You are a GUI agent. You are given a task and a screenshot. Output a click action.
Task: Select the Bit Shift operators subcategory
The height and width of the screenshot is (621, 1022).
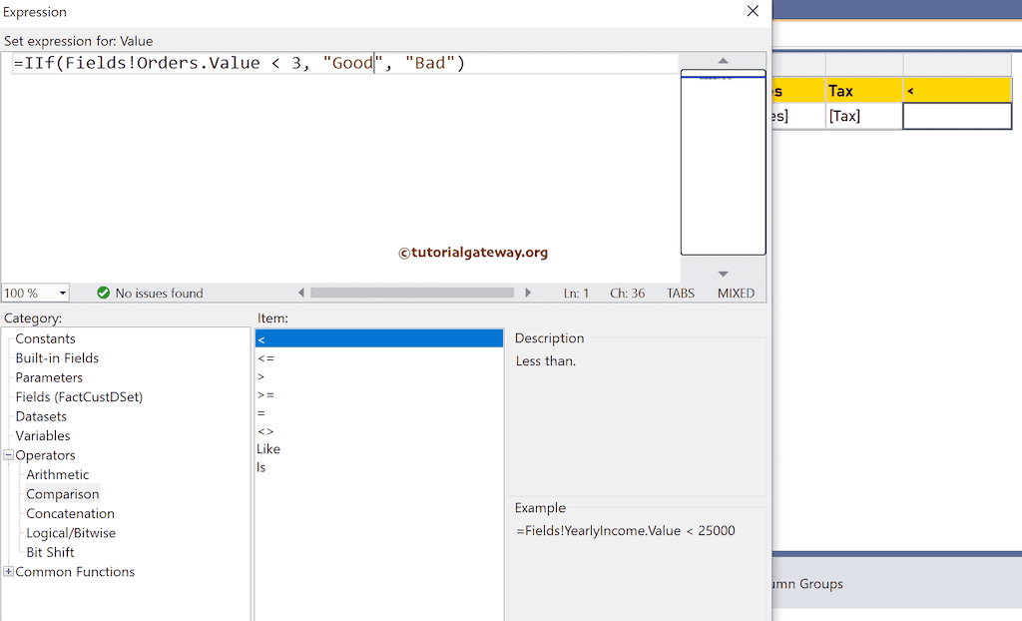coord(50,552)
